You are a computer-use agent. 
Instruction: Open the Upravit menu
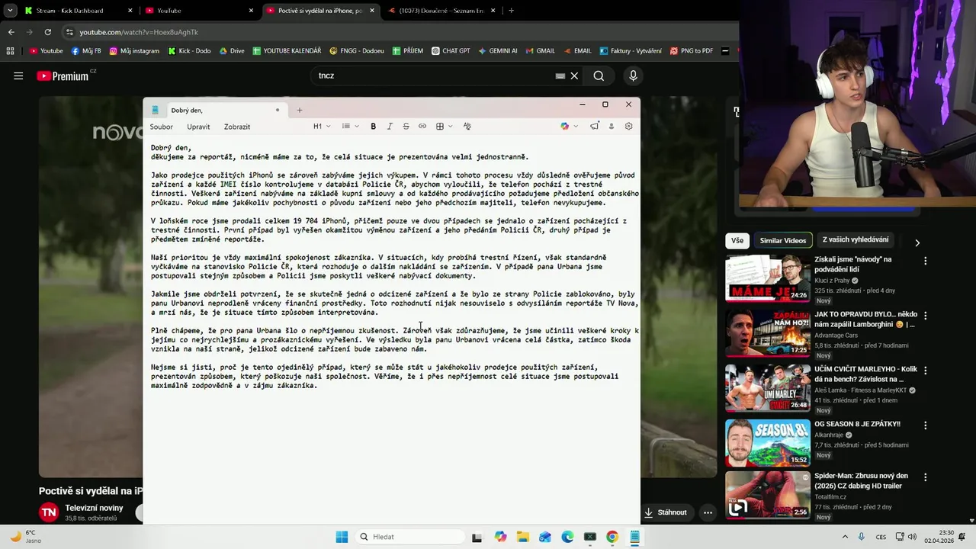(198, 127)
